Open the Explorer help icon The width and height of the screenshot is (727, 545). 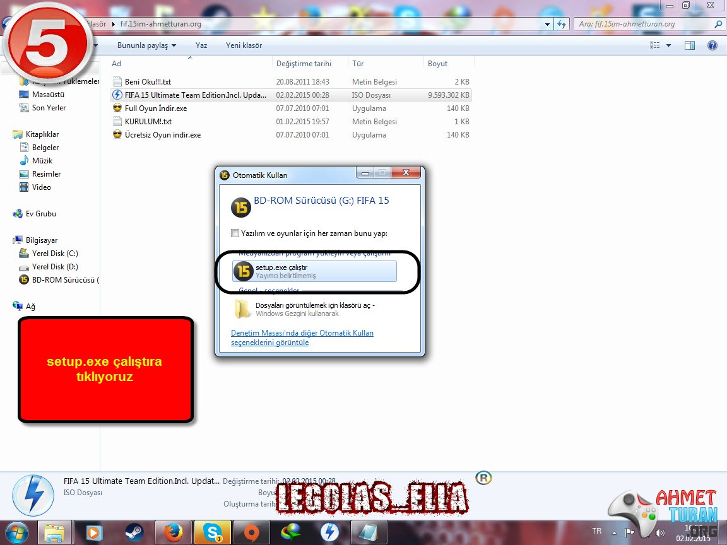click(x=712, y=45)
